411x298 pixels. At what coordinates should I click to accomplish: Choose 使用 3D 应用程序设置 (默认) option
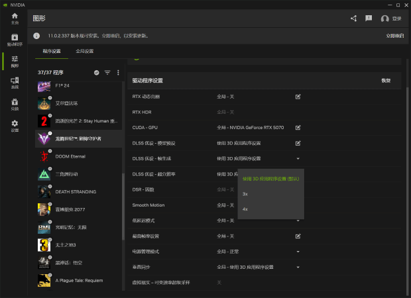point(270,179)
